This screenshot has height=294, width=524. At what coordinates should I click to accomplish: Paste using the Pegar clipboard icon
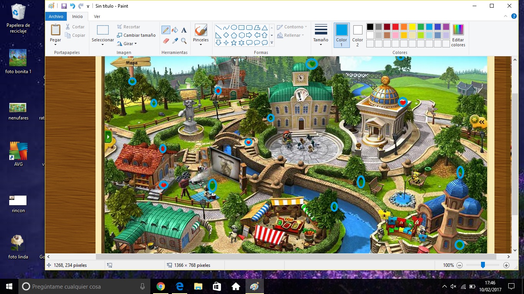click(56, 30)
